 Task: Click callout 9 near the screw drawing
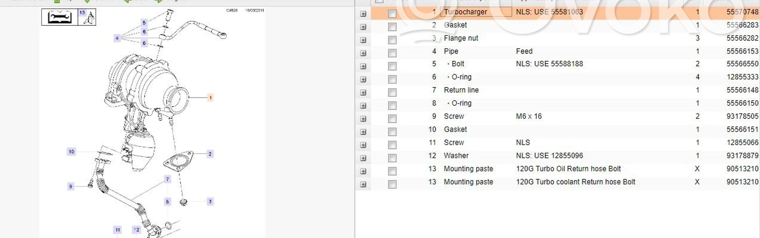(70, 186)
